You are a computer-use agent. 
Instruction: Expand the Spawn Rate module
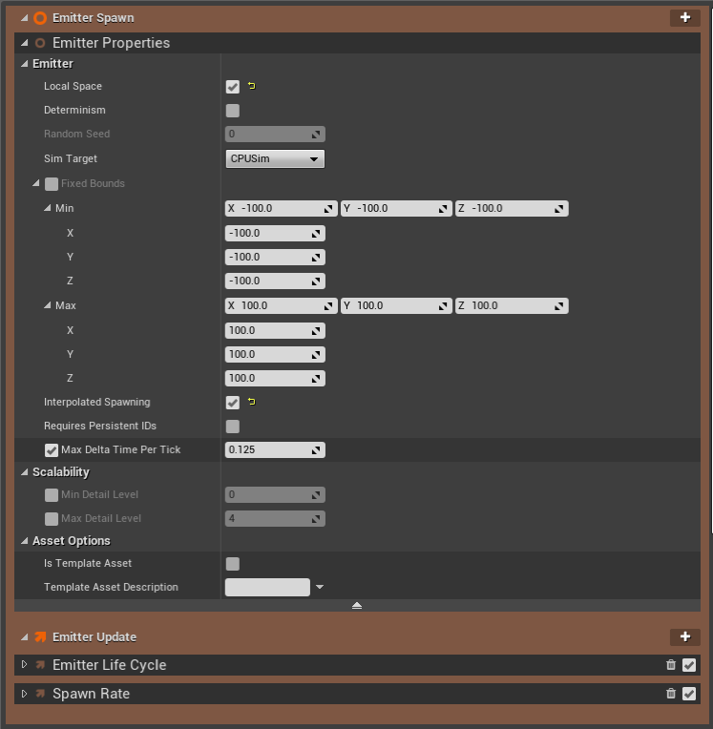24,694
